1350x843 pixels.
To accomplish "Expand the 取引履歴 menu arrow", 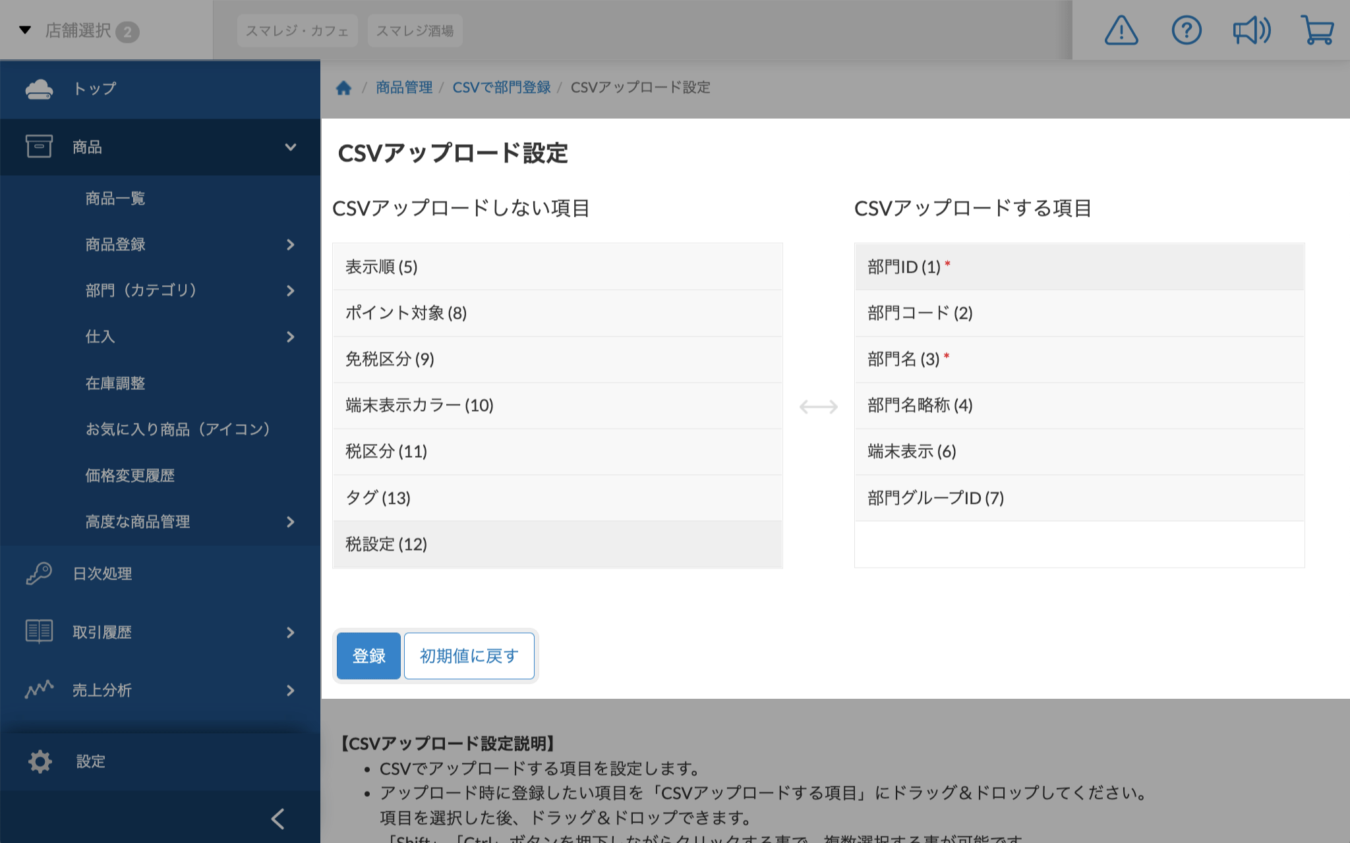I will [x=291, y=632].
